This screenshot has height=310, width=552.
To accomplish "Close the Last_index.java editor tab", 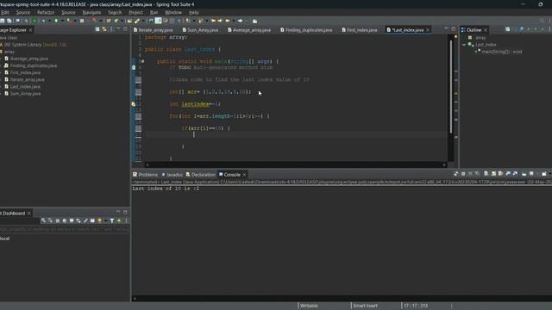I will (428, 30).
